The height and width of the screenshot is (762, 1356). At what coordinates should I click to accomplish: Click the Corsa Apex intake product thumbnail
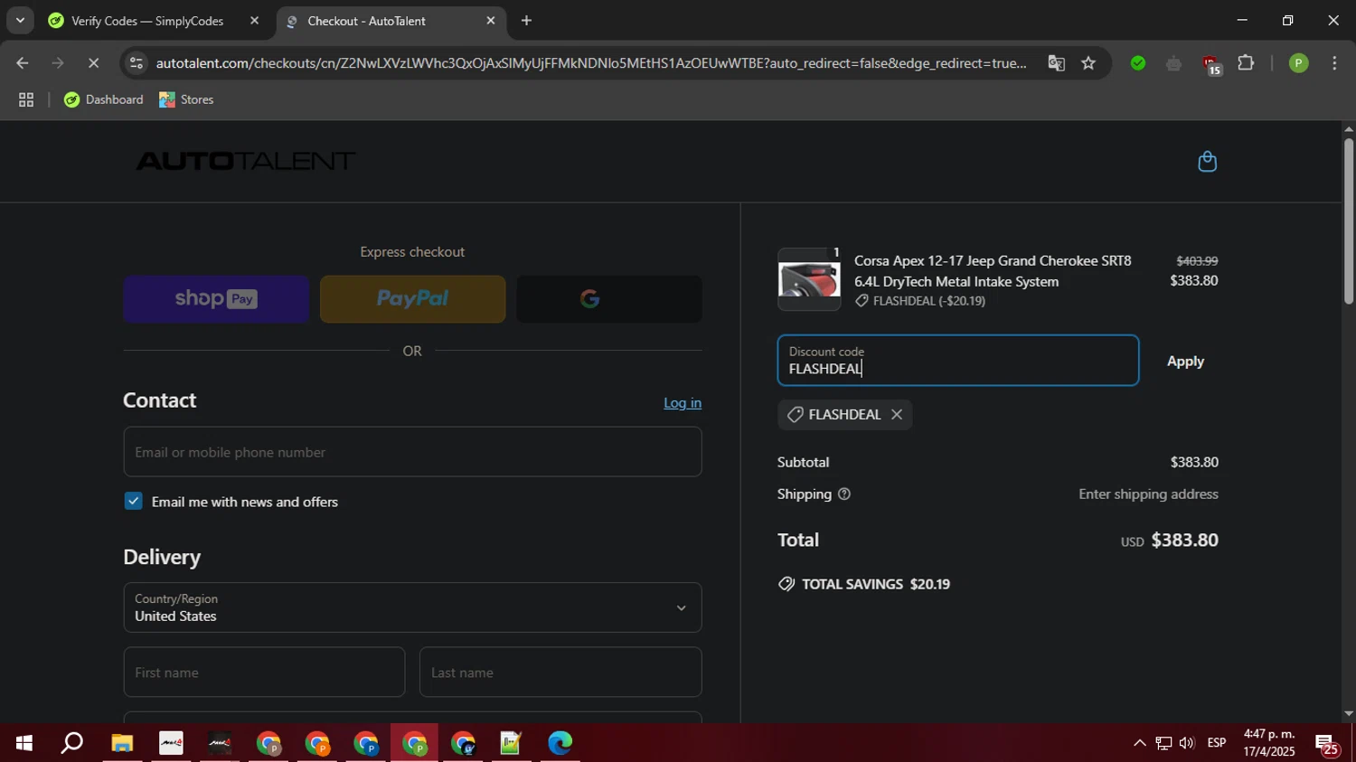coord(809,279)
